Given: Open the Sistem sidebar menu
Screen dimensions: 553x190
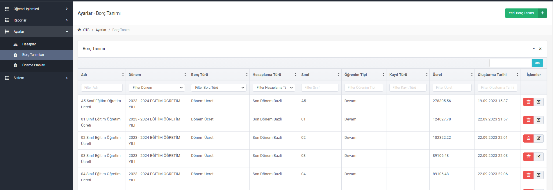Looking at the screenshot, I should tap(36, 78).
